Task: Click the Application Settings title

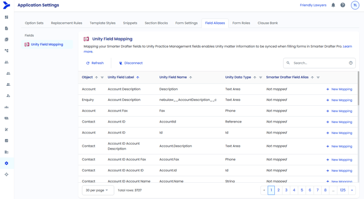Action: [x=39, y=5]
